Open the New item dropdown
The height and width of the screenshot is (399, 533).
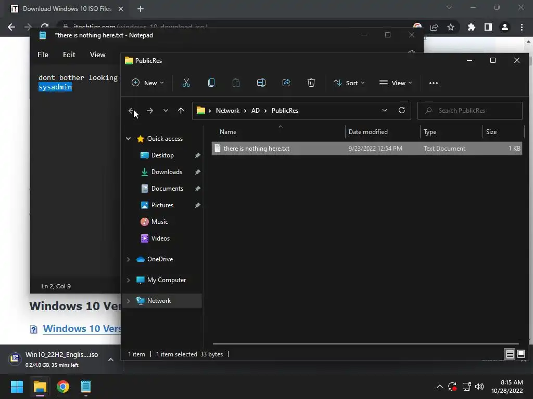click(148, 83)
